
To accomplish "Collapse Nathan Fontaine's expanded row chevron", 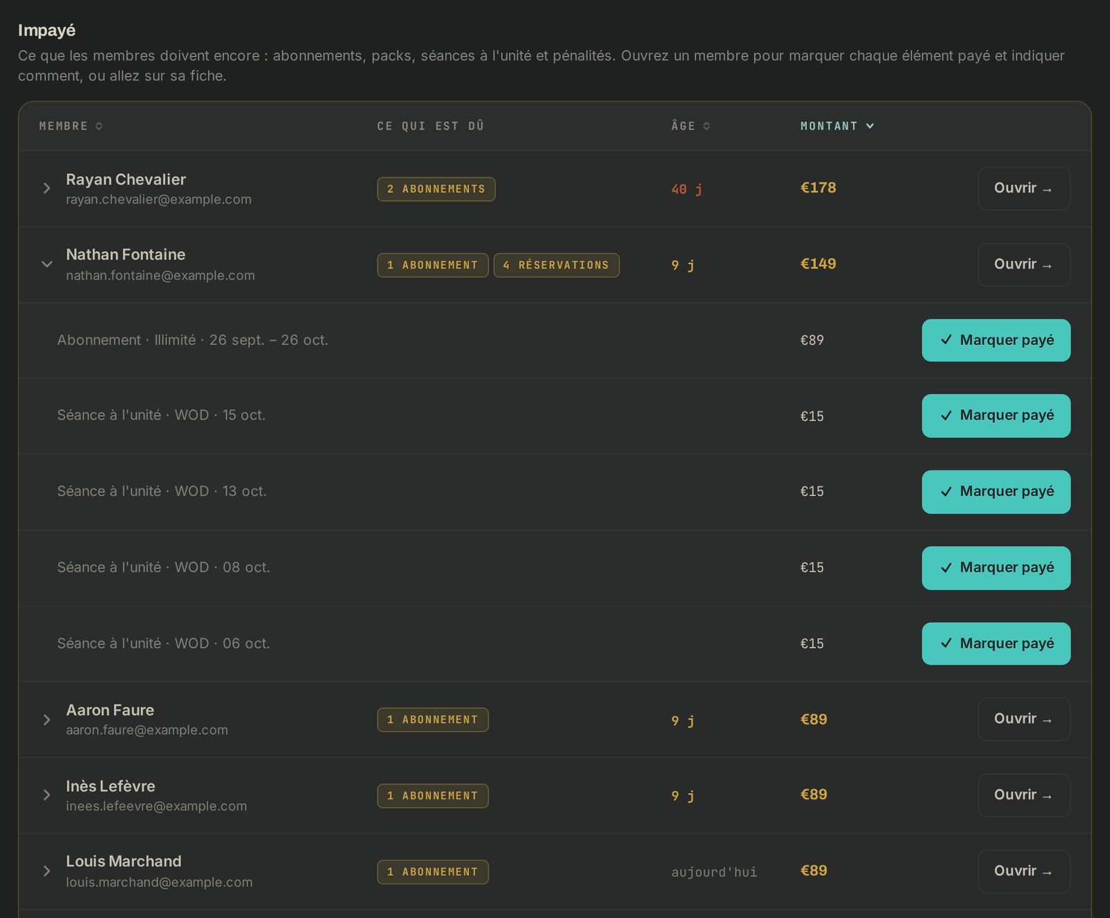I will [x=46, y=264].
